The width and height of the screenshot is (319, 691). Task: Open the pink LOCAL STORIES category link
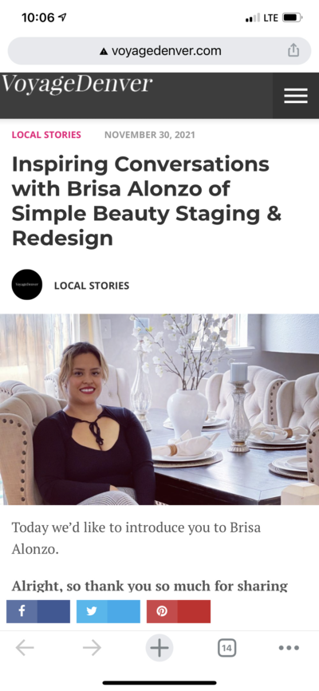(46, 135)
